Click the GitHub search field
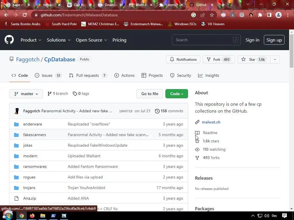The width and height of the screenshot is (294, 220). [206, 40]
